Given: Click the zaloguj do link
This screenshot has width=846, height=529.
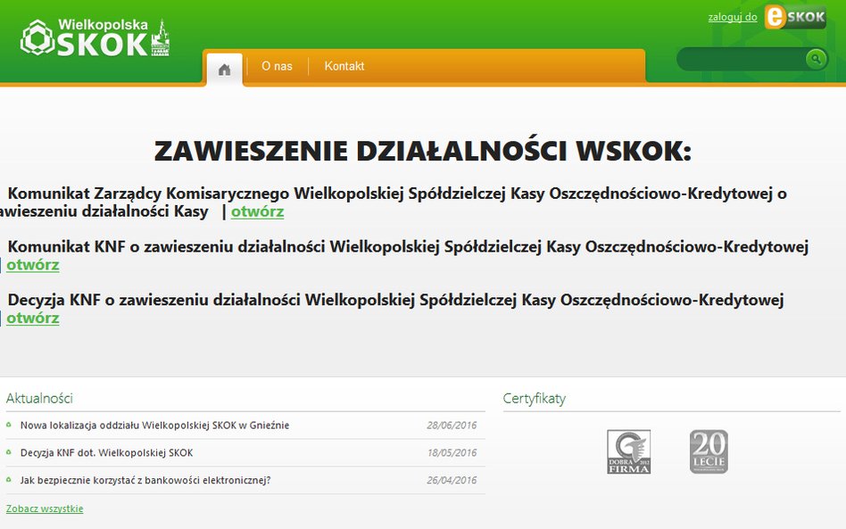Looking at the screenshot, I should tap(732, 17).
